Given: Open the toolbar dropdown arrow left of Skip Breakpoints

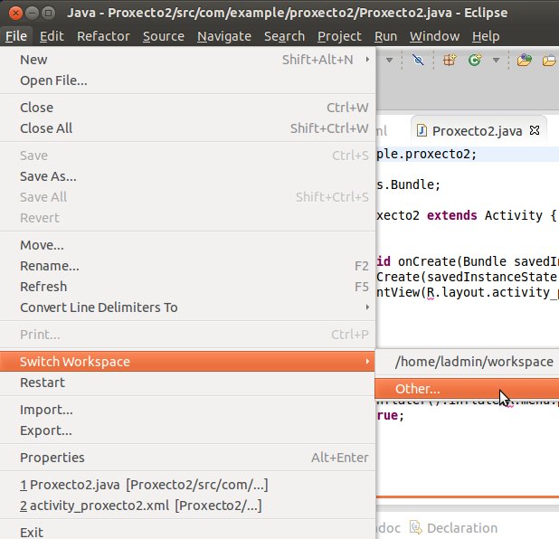Looking at the screenshot, I should [390, 60].
